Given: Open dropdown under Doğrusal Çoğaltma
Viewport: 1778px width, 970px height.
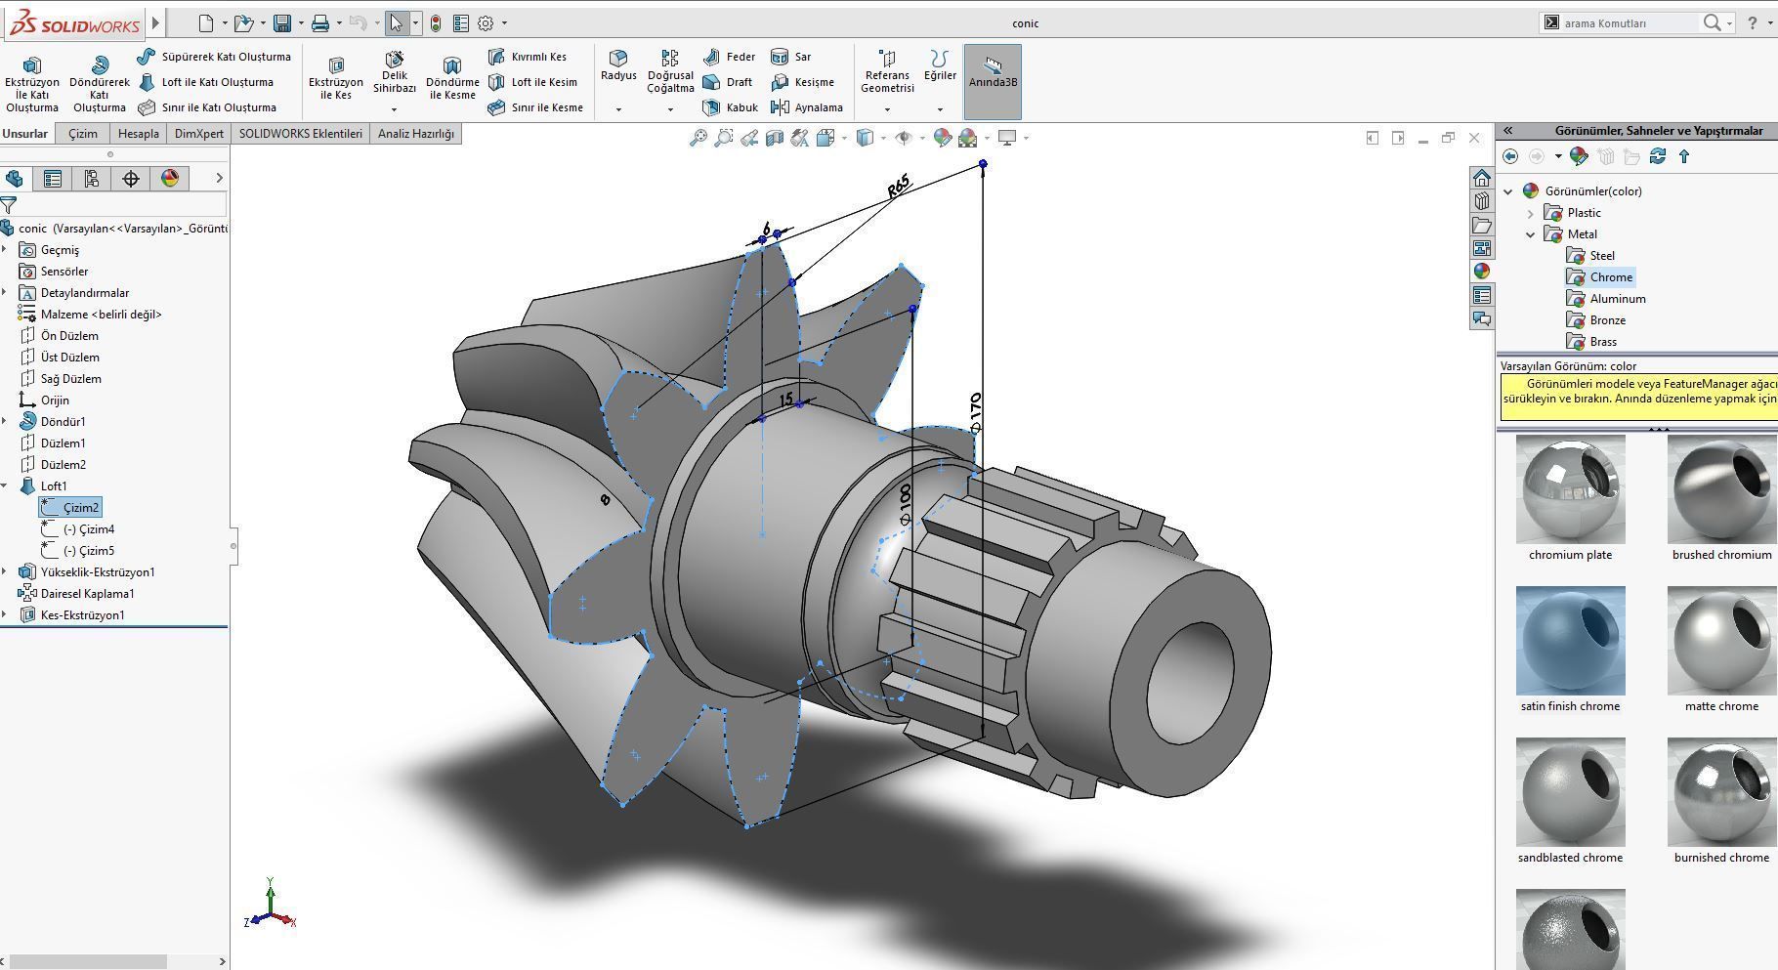Looking at the screenshot, I should tap(670, 109).
